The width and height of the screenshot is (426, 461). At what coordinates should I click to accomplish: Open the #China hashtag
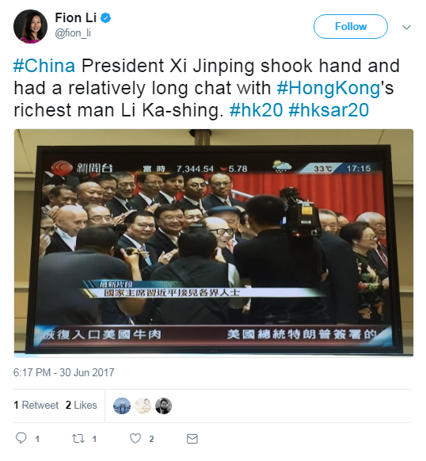[44, 66]
